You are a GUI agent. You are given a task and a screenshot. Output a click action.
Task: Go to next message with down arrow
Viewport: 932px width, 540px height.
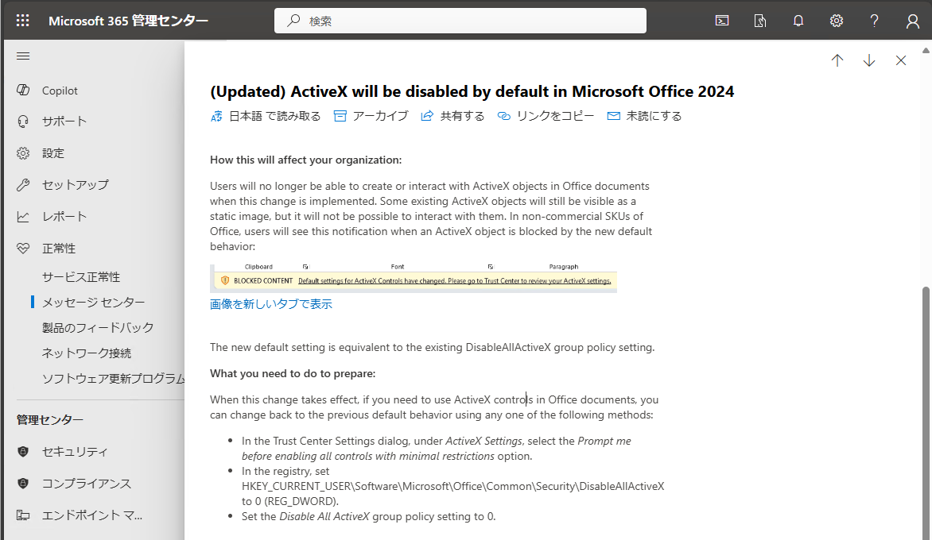click(869, 60)
